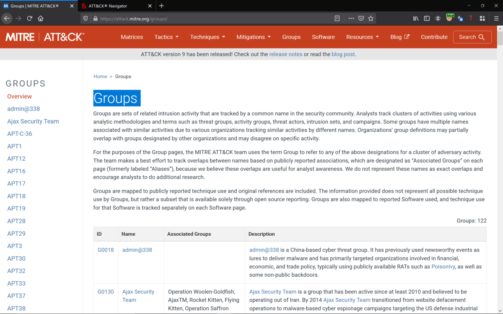Open APT-C-36 in the sidebar

[x=20, y=134]
